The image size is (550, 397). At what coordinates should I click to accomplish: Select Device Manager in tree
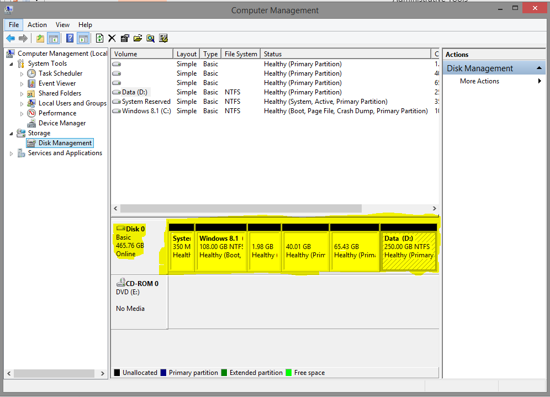(x=62, y=123)
